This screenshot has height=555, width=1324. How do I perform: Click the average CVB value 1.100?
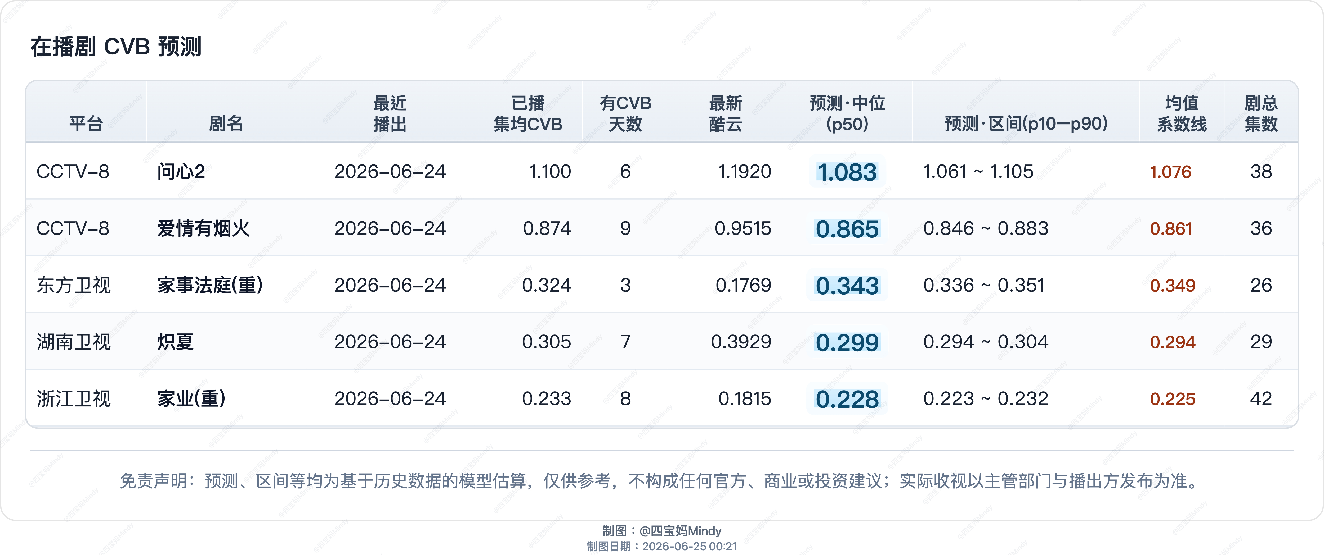[x=550, y=172]
